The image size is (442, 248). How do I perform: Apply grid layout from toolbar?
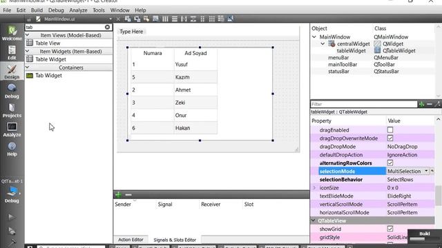212,19
